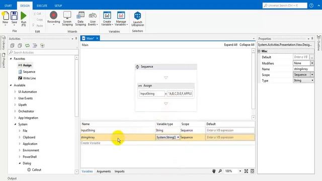This screenshot has width=322, height=181.
Task: Open Screen Scraping wizard
Action: click(67, 19)
